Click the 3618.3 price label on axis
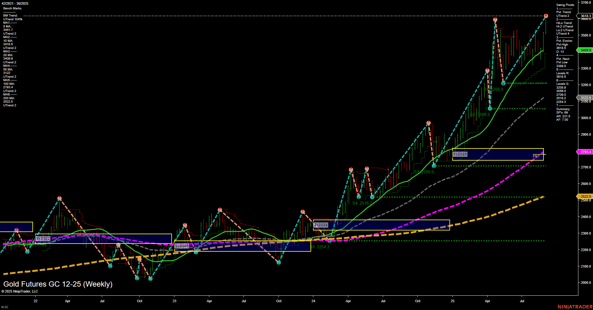This screenshot has width=593, height=310. (x=585, y=16)
